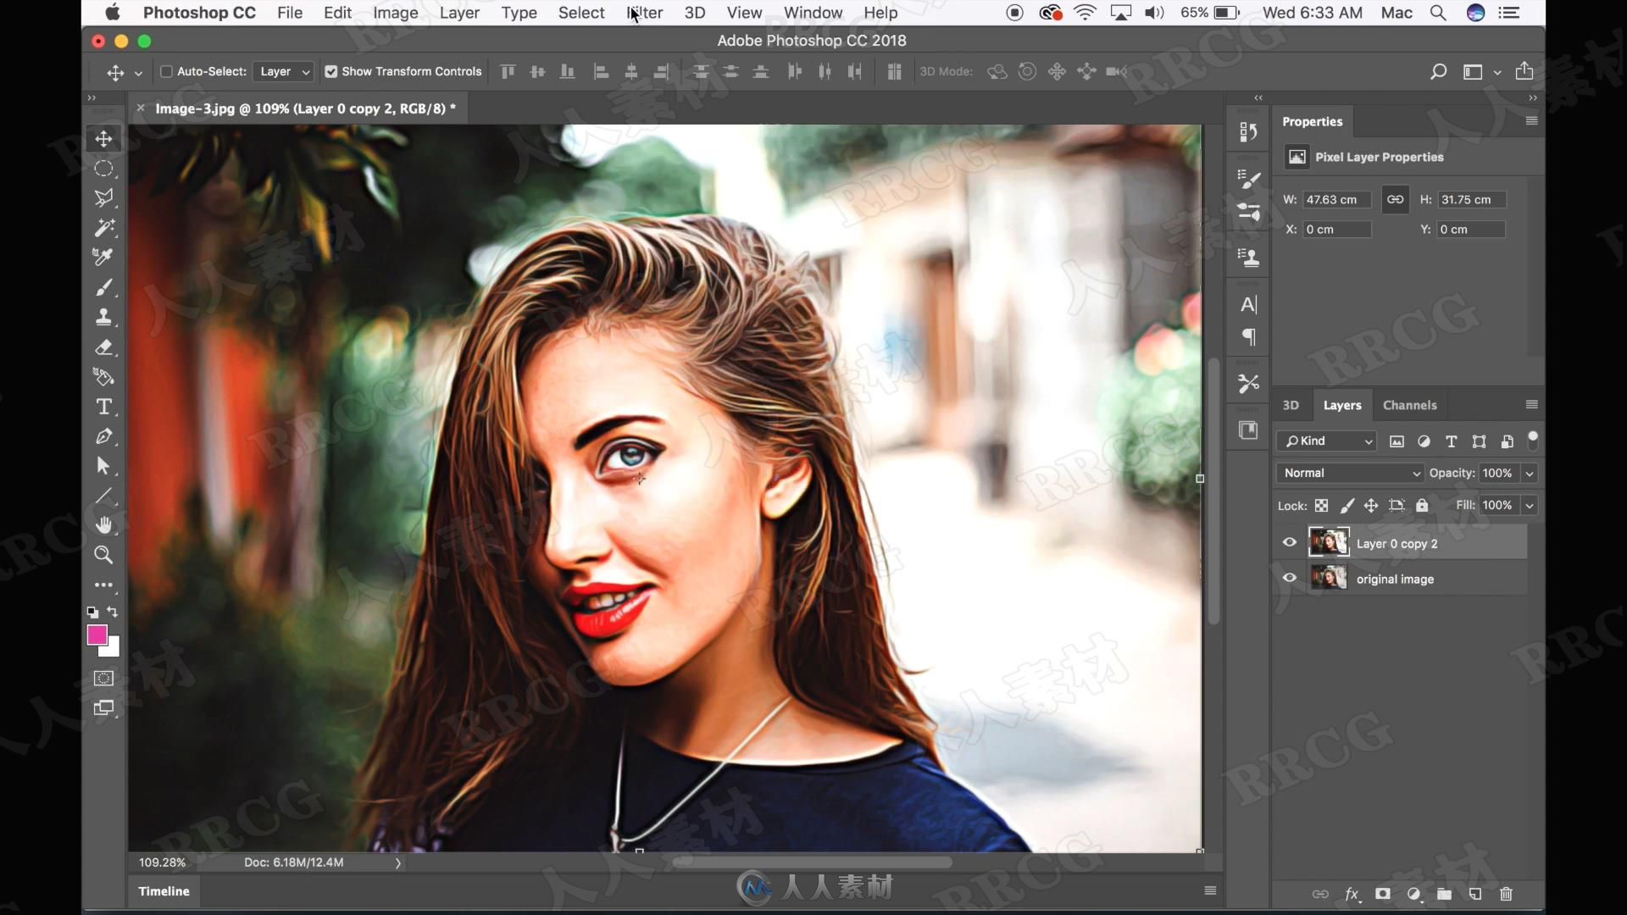Screen dimensions: 1627x915
Task: Select the Zoom tool
Action: [103, 554]
